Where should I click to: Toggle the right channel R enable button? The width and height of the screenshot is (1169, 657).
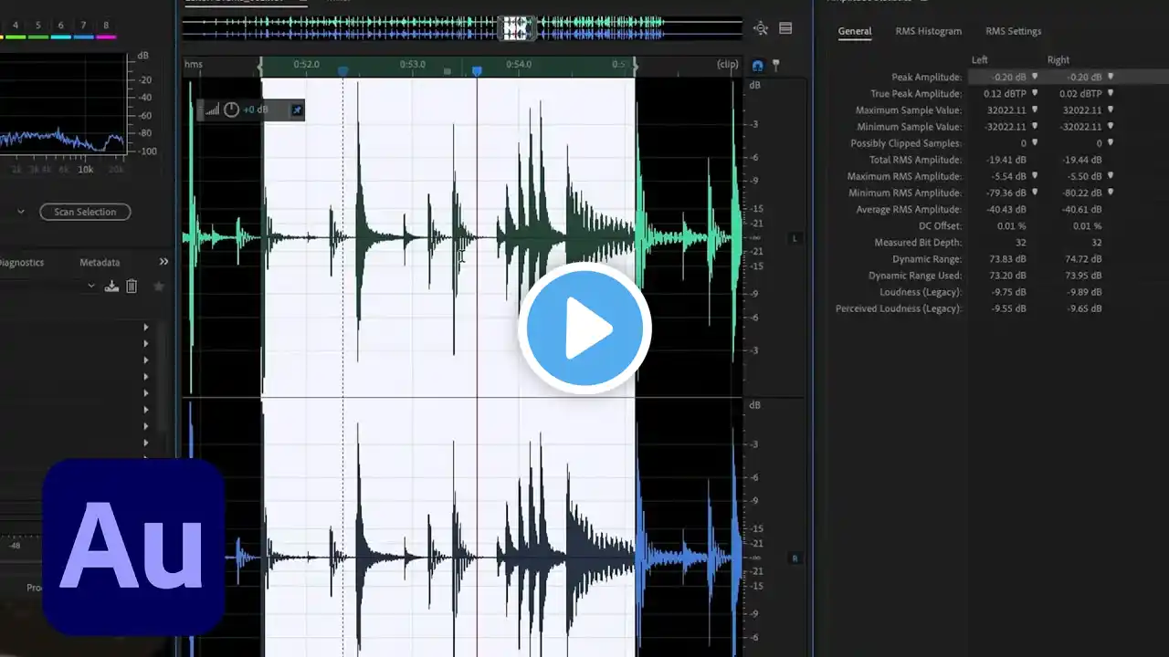pyautogui.click(x=795, y=558)
